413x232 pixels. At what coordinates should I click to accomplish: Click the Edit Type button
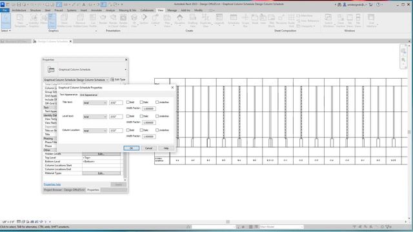118,79
